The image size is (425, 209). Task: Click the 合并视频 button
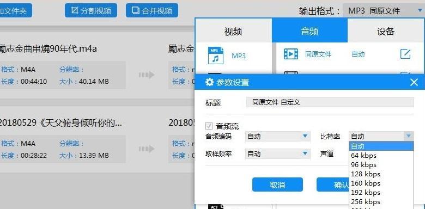coord(152,10)
